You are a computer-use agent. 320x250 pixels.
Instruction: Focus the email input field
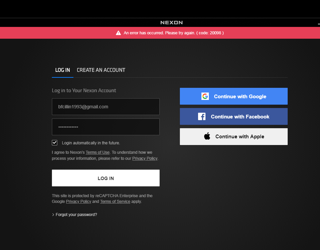(106, 107)
